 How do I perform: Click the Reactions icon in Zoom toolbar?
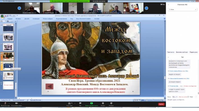click(111, 103)
